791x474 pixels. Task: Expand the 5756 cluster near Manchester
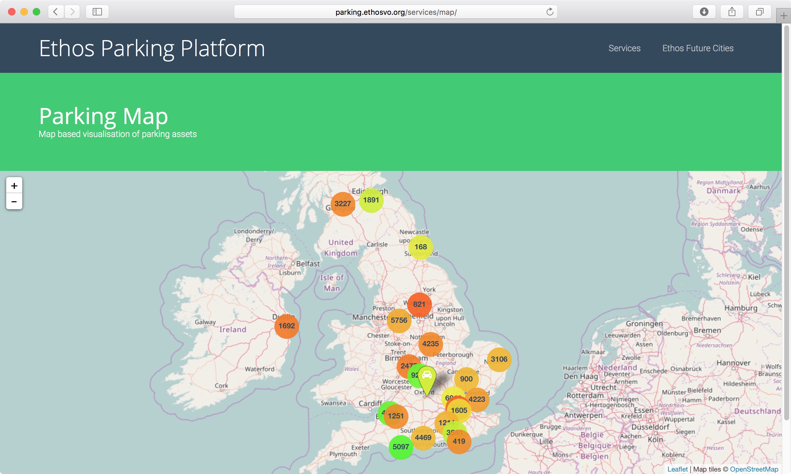tap(399, 320)
